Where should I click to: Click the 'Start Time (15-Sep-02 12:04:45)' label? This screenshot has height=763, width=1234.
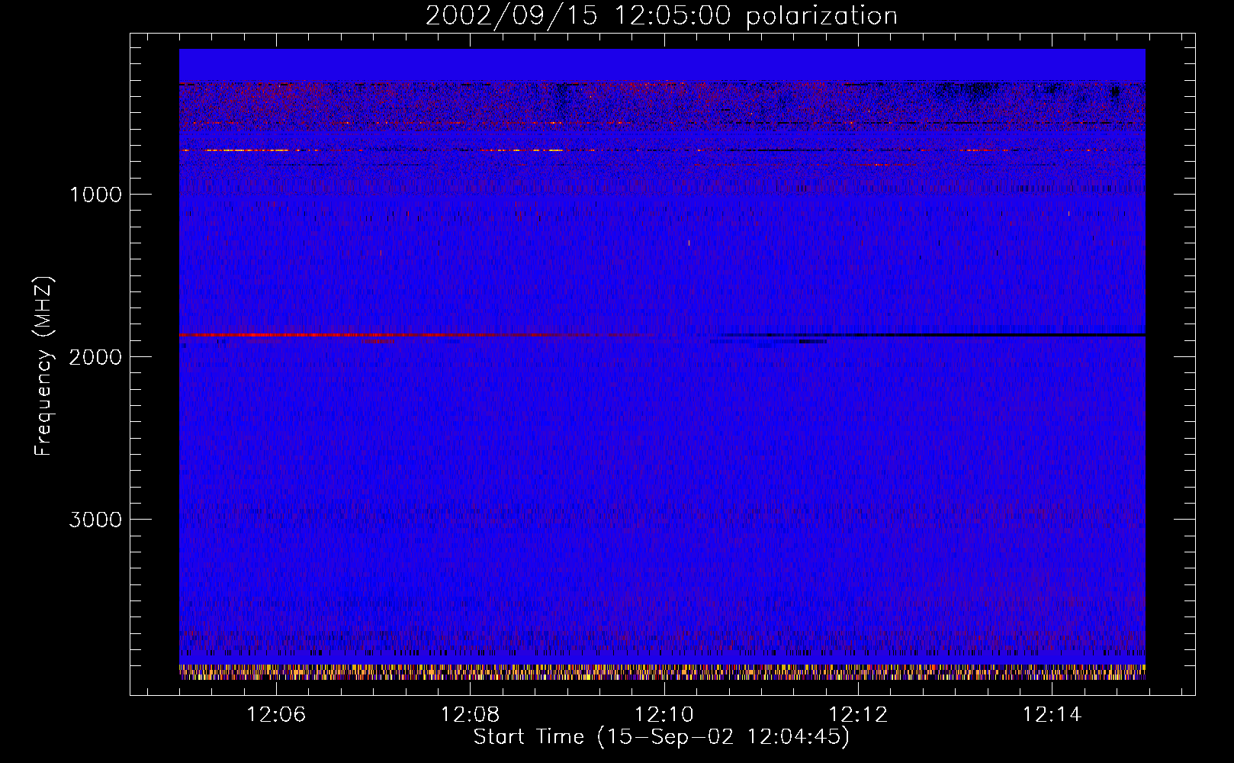661,737
